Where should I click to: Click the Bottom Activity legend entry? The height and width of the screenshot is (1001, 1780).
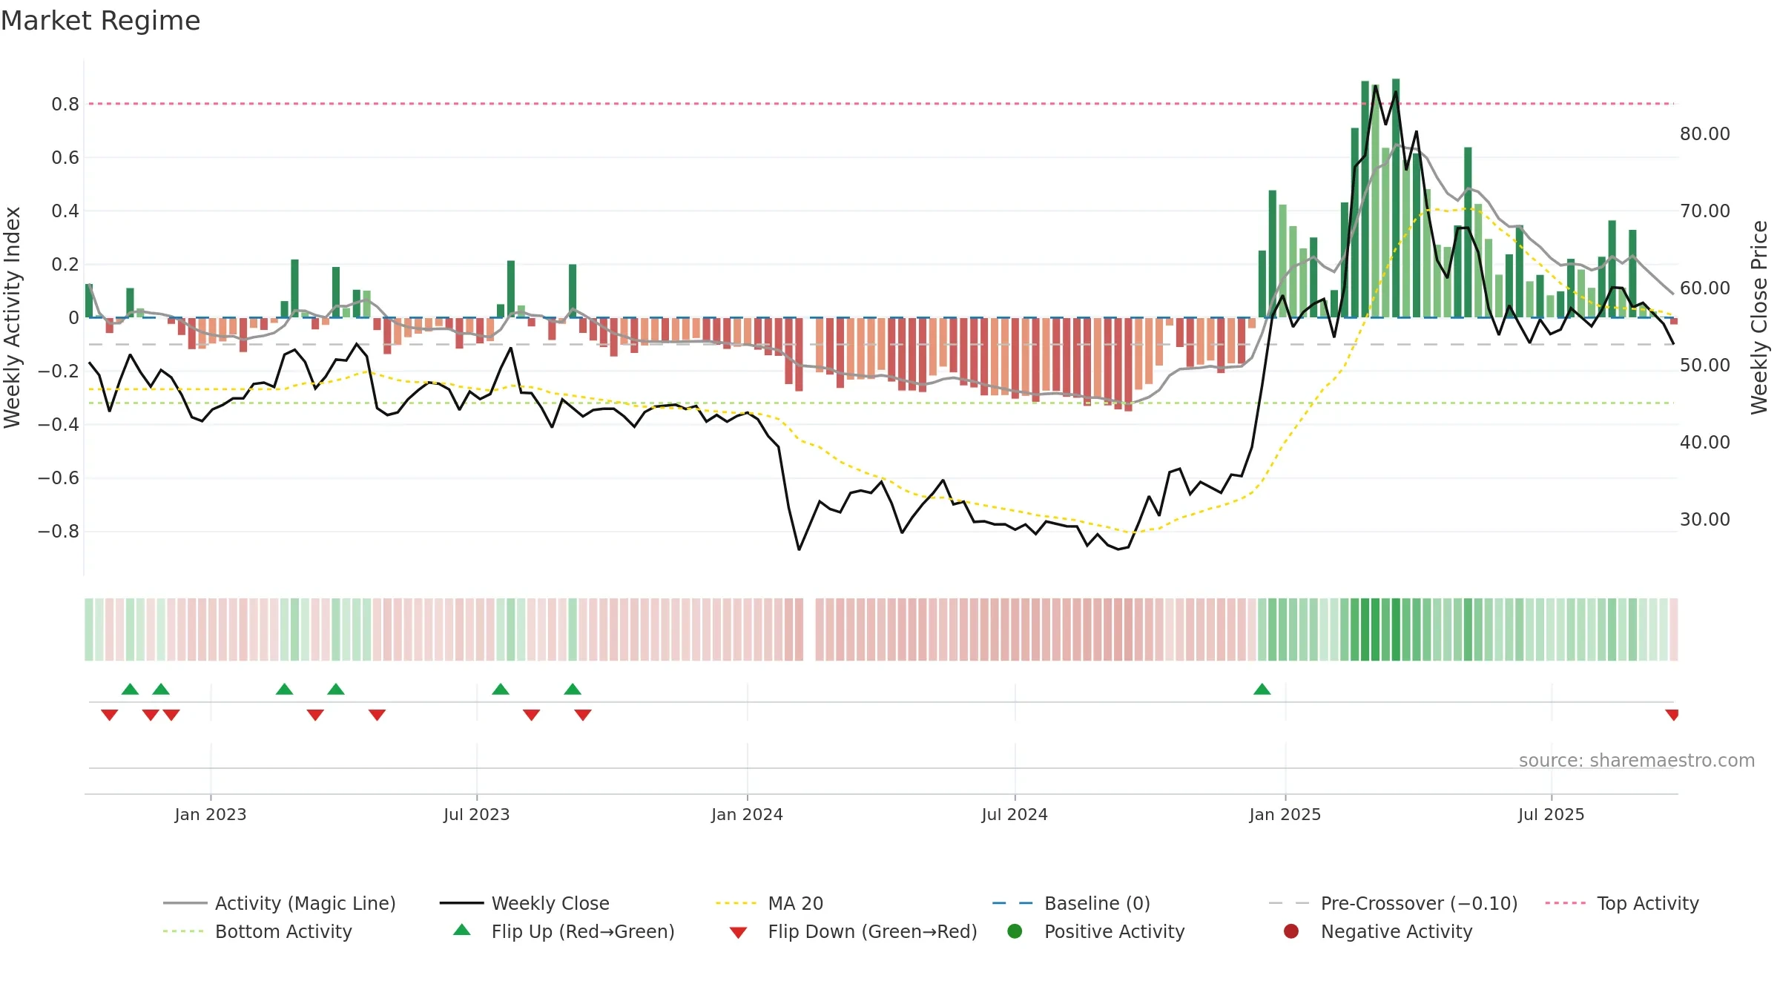[x=257, y=931]
